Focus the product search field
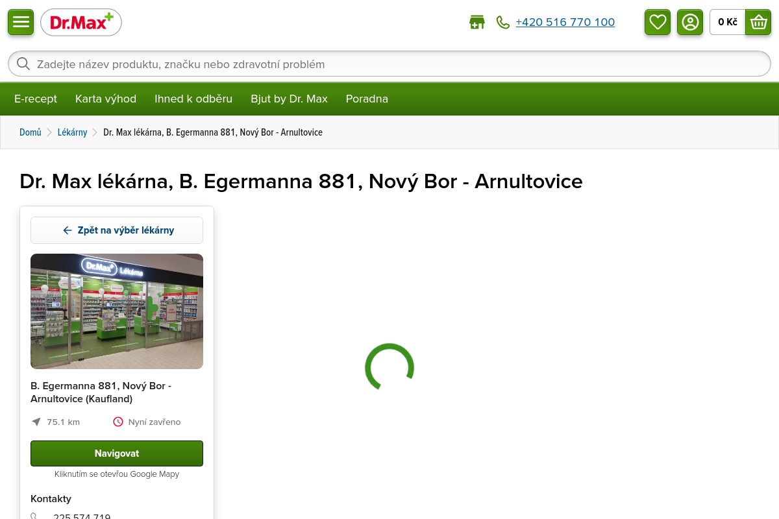Screen dimensions: 779x519 (x=389, y=64)
